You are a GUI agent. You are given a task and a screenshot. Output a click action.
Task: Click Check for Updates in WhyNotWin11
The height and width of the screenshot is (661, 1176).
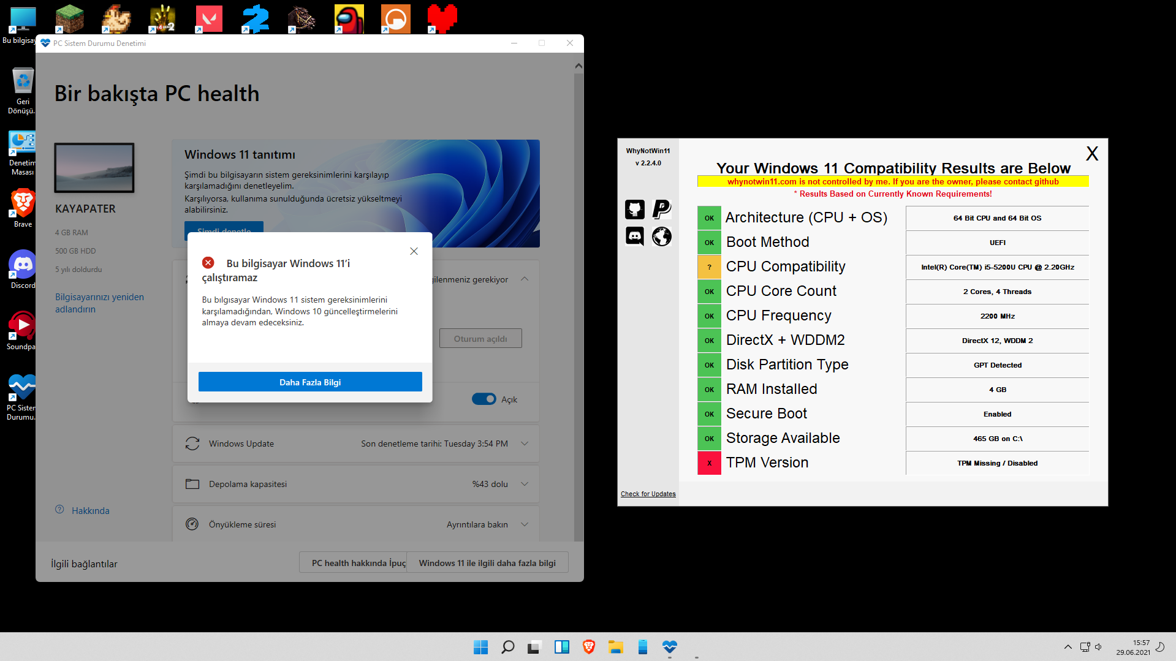[648, 494]
